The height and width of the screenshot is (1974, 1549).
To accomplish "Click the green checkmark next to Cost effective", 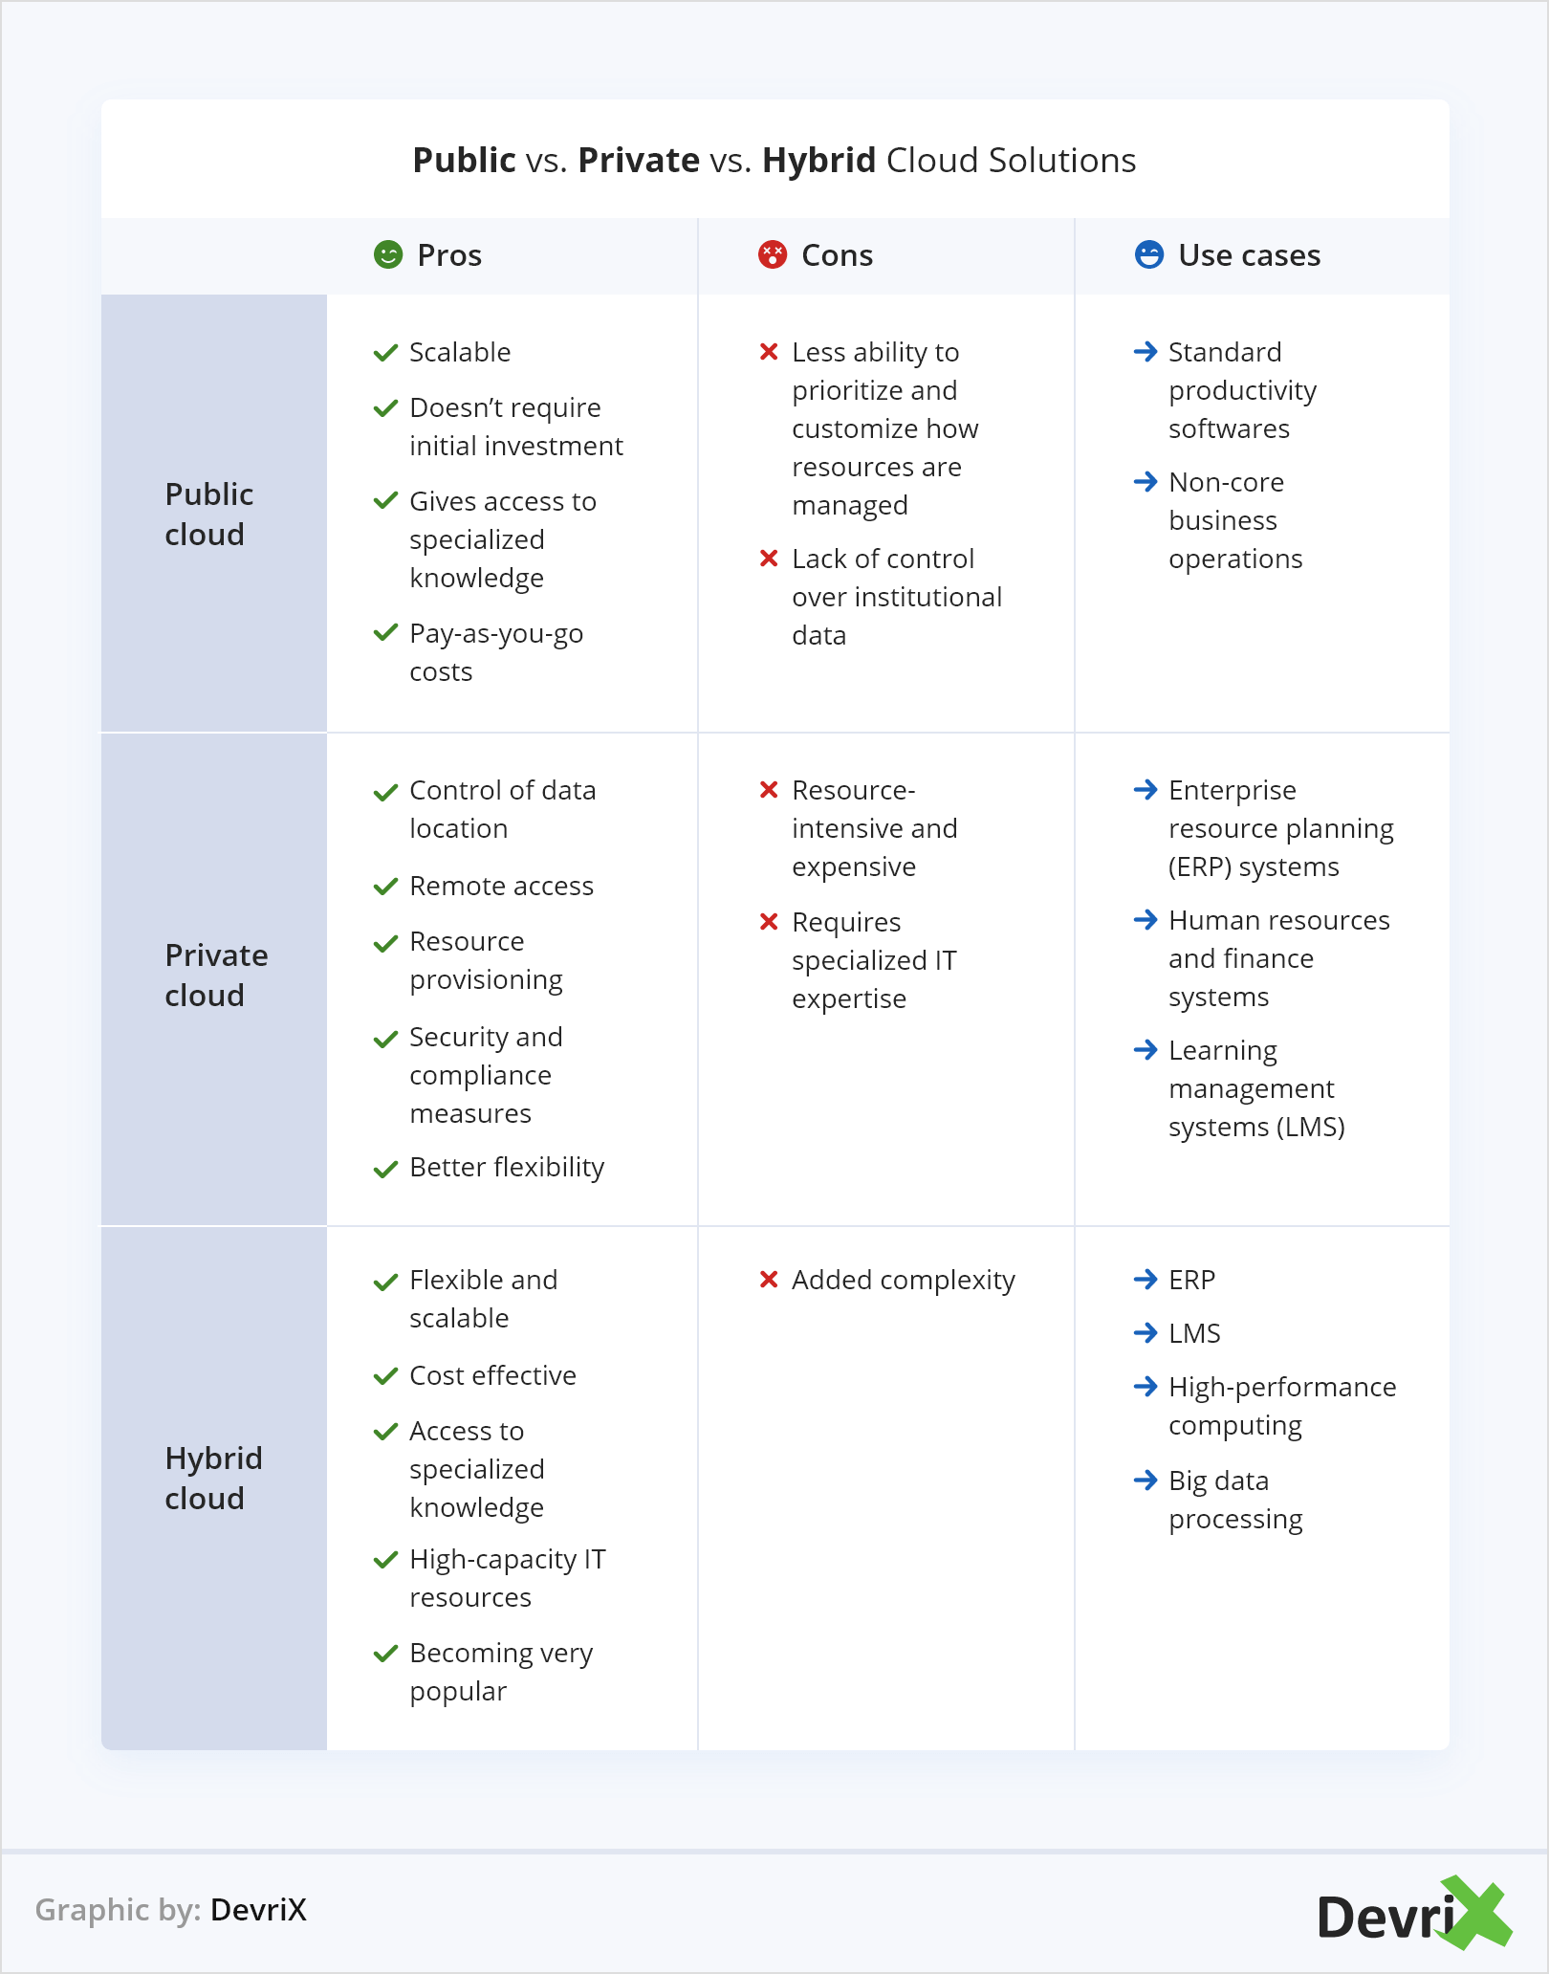I will (385, 1376).
